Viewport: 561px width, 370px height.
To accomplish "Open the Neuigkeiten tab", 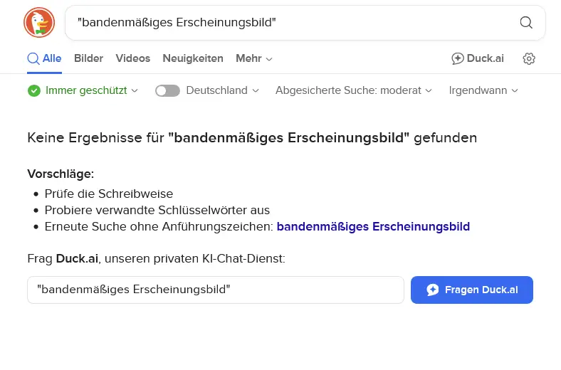I will pyautogui.click(x=193, y=59).
